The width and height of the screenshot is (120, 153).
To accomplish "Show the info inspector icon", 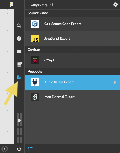I will point(19,38).
